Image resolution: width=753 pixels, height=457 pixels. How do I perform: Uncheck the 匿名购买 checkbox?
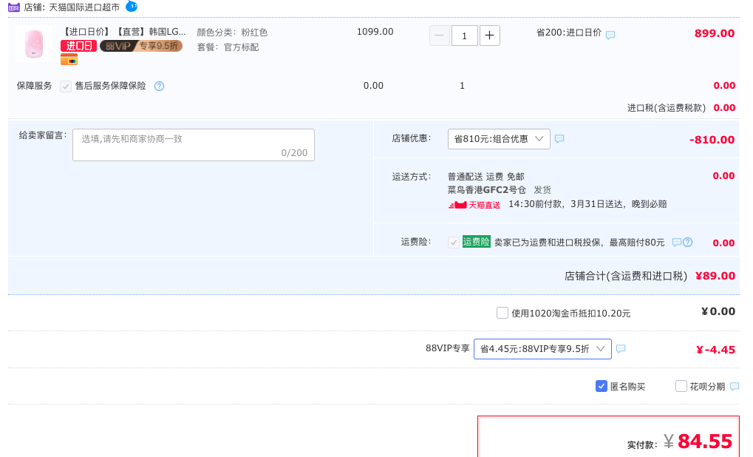tap(602, 386)
